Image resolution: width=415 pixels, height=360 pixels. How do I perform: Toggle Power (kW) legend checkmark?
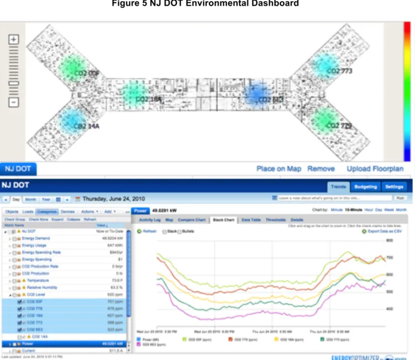pos(139,340)
